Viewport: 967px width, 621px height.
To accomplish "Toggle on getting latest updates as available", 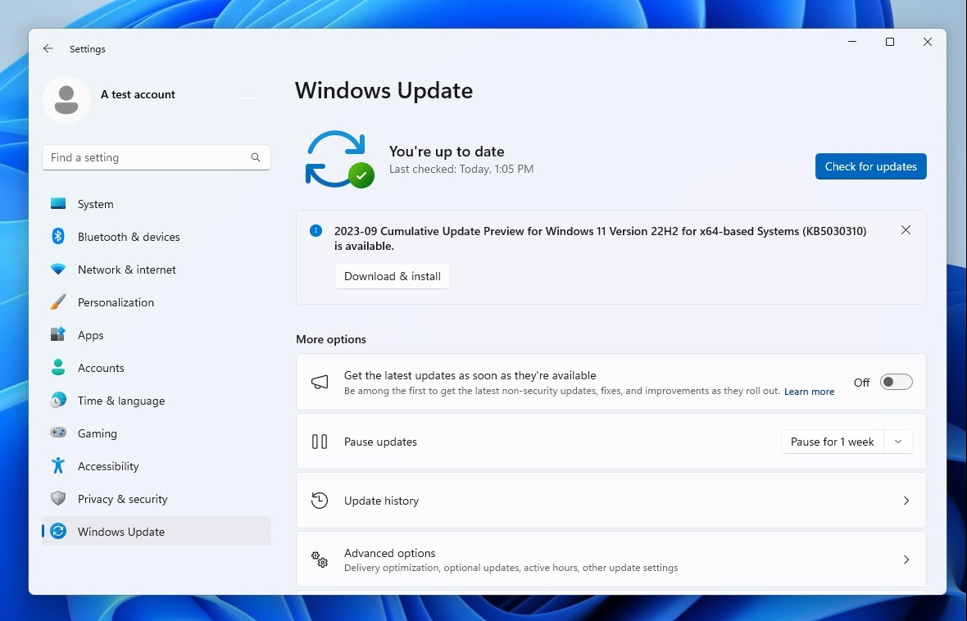I will (896, 382).
